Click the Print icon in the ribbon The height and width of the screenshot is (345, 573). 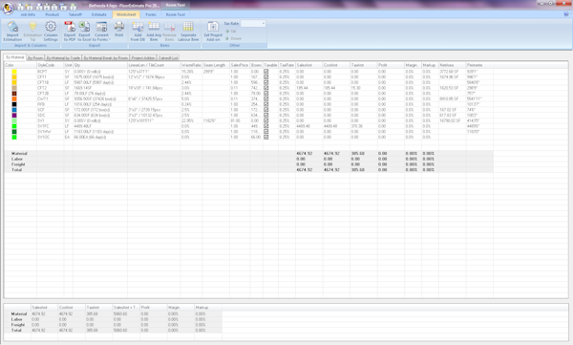tap(119, 27)
